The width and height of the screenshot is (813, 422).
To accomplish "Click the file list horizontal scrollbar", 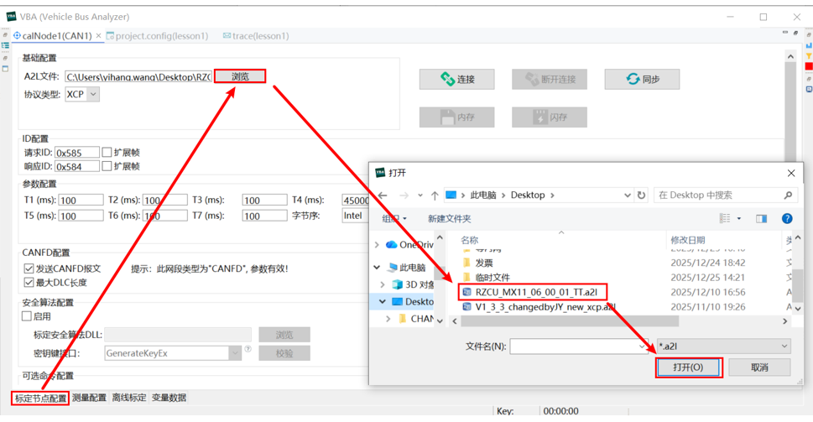I will (x=569, y=321).
